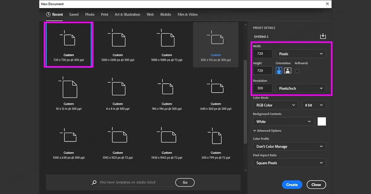Open the width units dropdown showing Pixels

[x=301, y=54]
